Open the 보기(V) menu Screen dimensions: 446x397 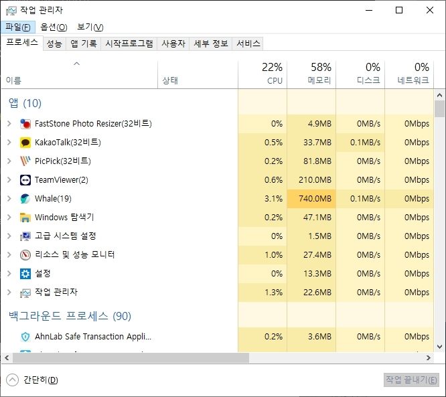90,27
